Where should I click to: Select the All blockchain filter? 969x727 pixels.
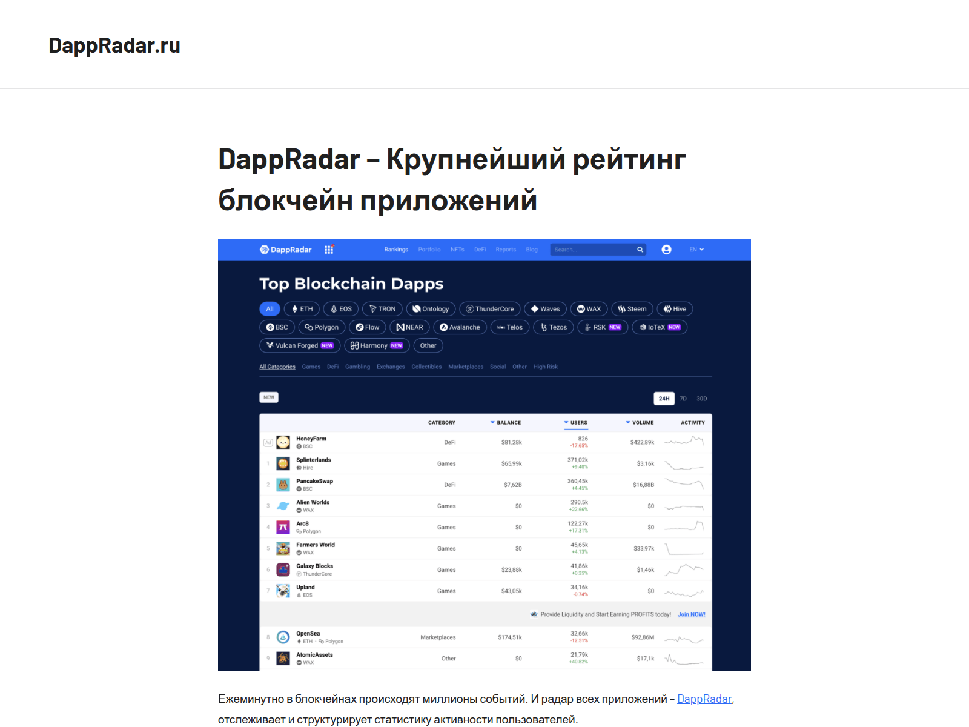coord(270,309)
